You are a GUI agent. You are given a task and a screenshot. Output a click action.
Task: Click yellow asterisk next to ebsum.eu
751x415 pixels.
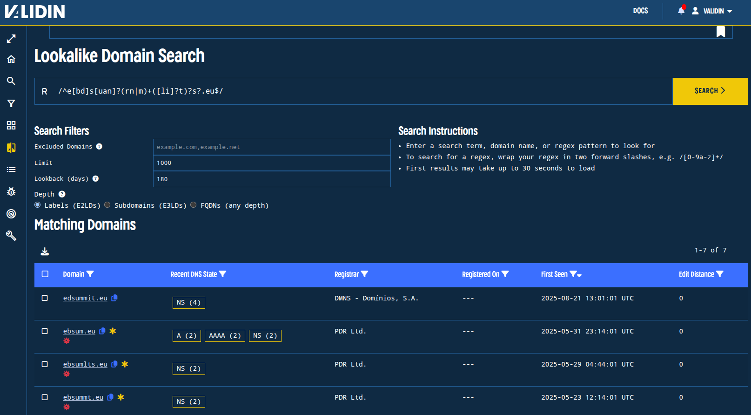pyautogui.click(x=113, y=331)
